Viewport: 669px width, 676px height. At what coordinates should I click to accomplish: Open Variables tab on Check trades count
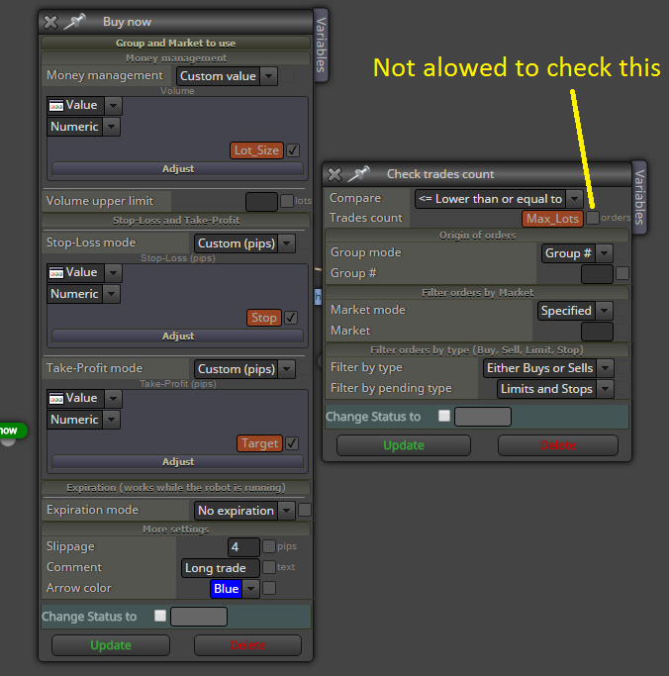[639, 197]
